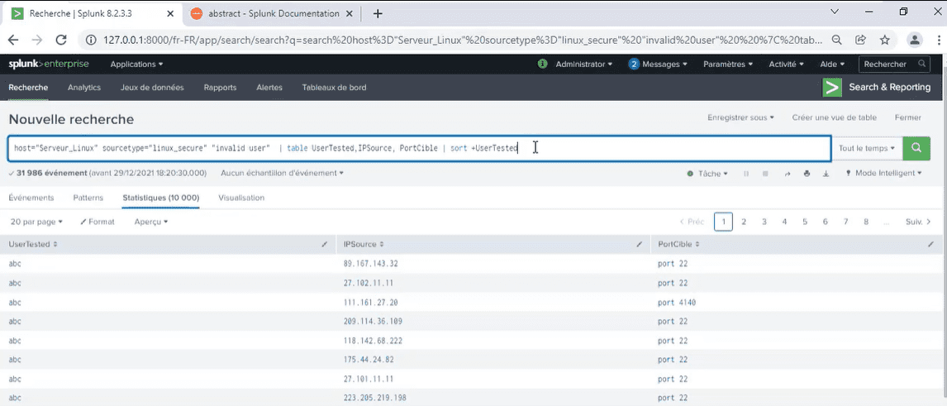Open a new browser tab

pyautogui.click(x=378, y=14)
